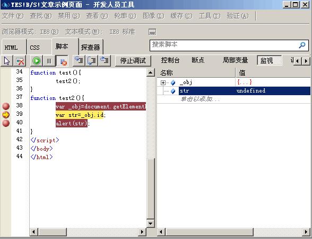Click the unpin developer tools window icon
This screenshot has width=312, height=239.
click(x=152, y=32)
